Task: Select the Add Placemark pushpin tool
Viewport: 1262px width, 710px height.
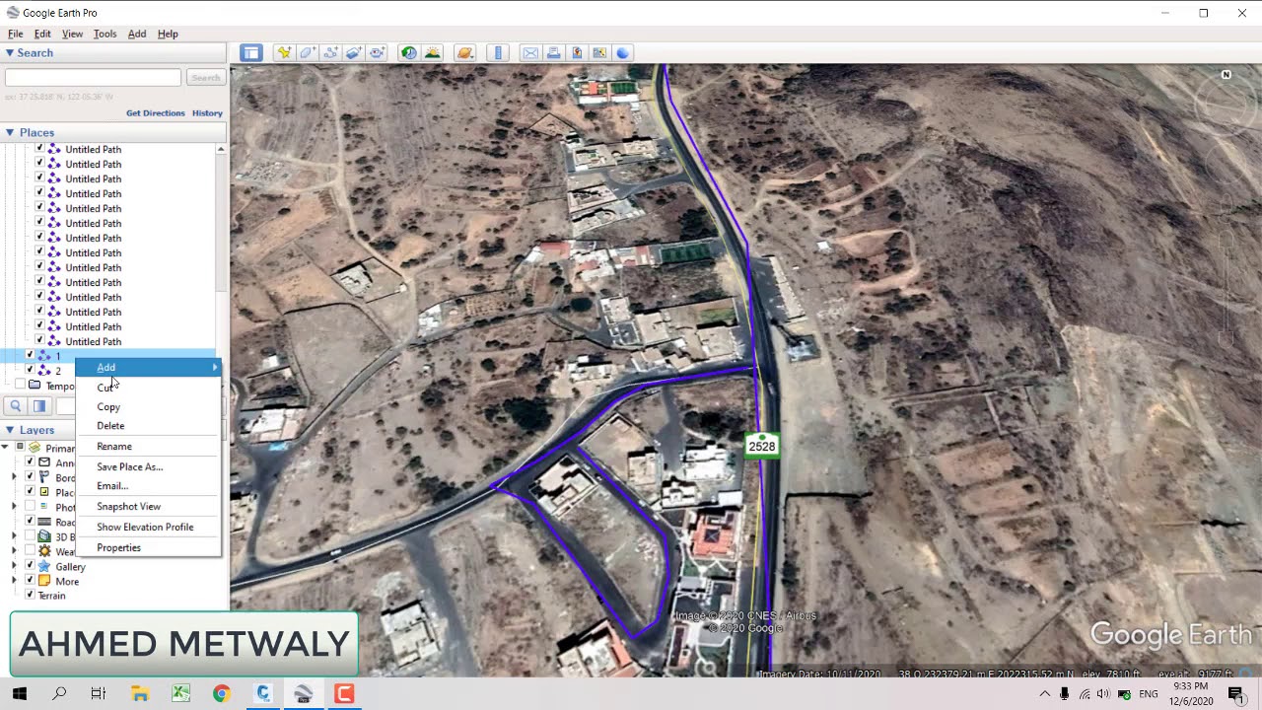Action: (x=284, y=53)
